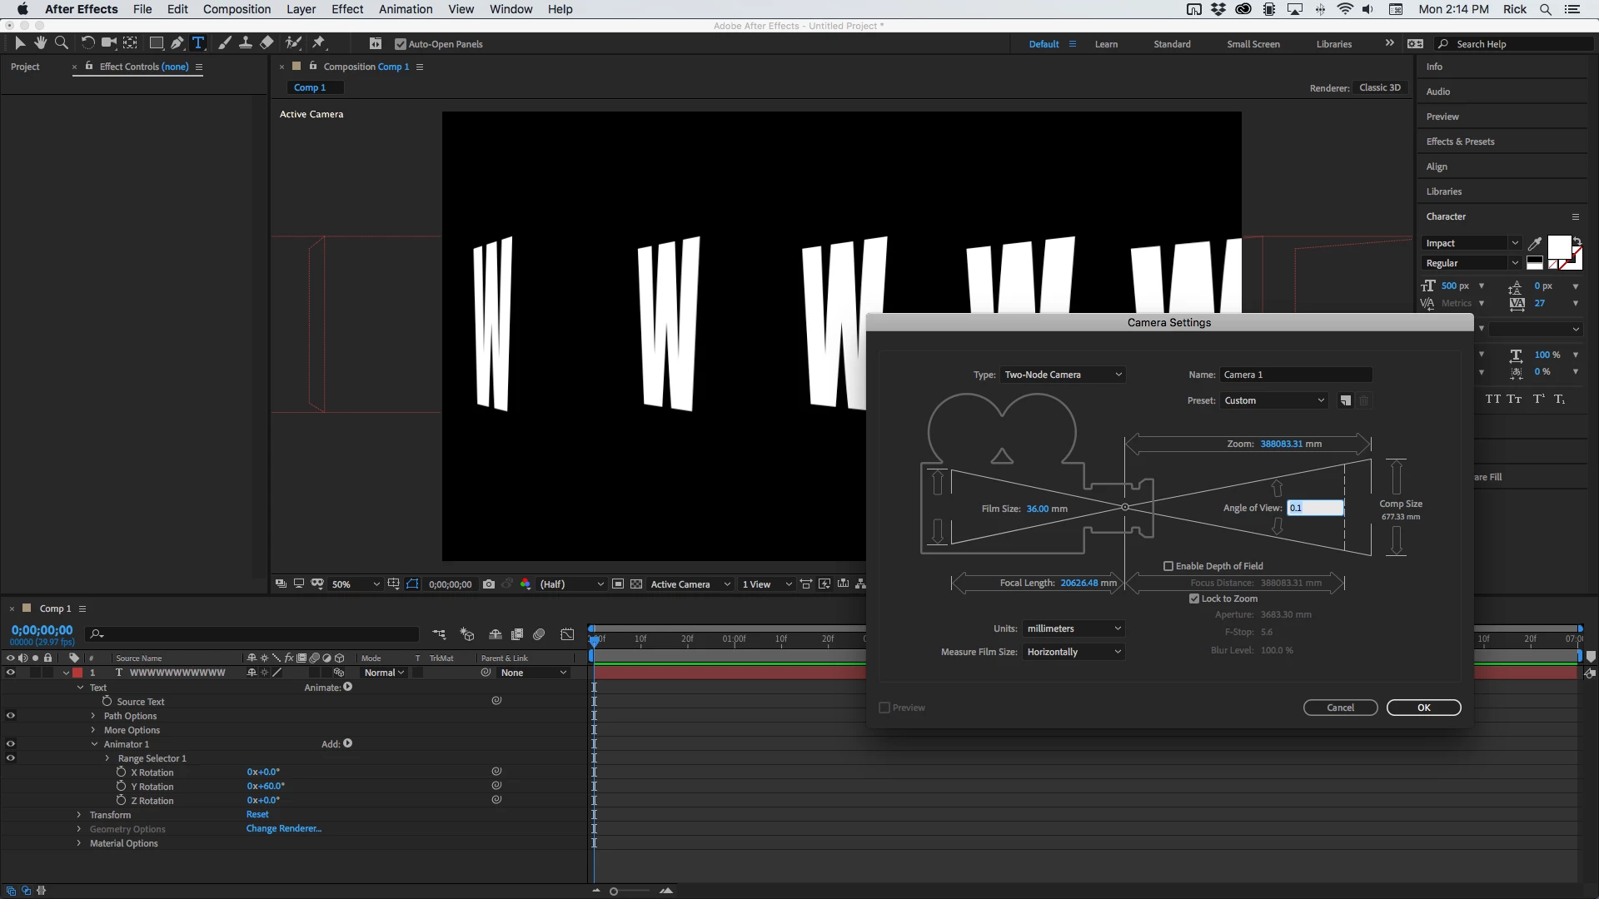The width and height of the screenshot is (1599, 899).
Task: Select the Puppet Pin tool
Action: click(319, 42)
